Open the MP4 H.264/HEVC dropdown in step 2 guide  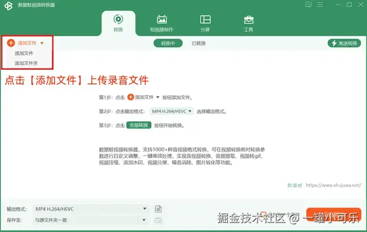click(172, 111)
